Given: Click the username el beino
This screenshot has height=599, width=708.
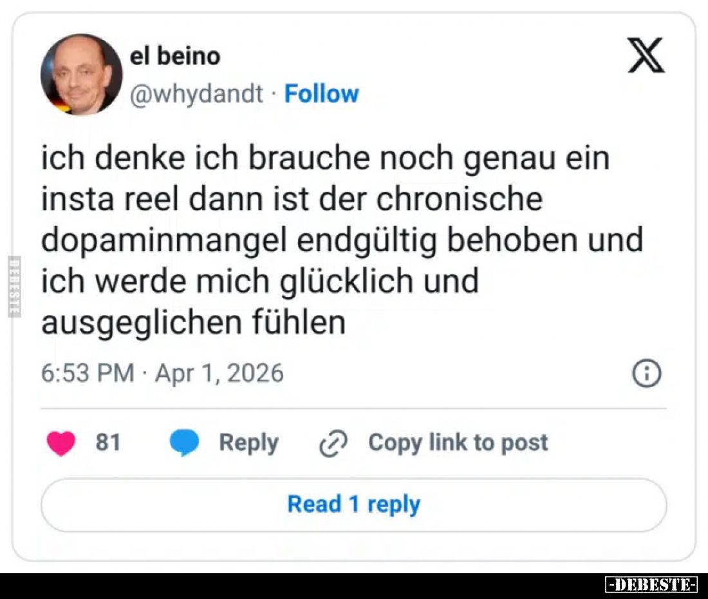Looking at the screenshot, I should [176, 55].
